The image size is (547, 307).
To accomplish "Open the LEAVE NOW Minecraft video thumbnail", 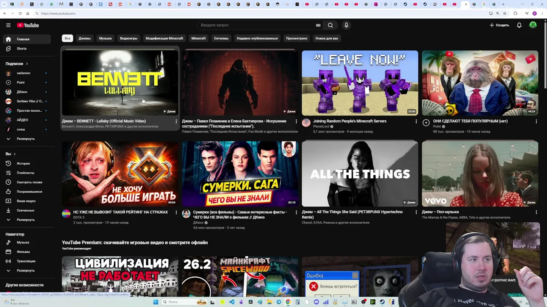I will (x=360, y=83).
